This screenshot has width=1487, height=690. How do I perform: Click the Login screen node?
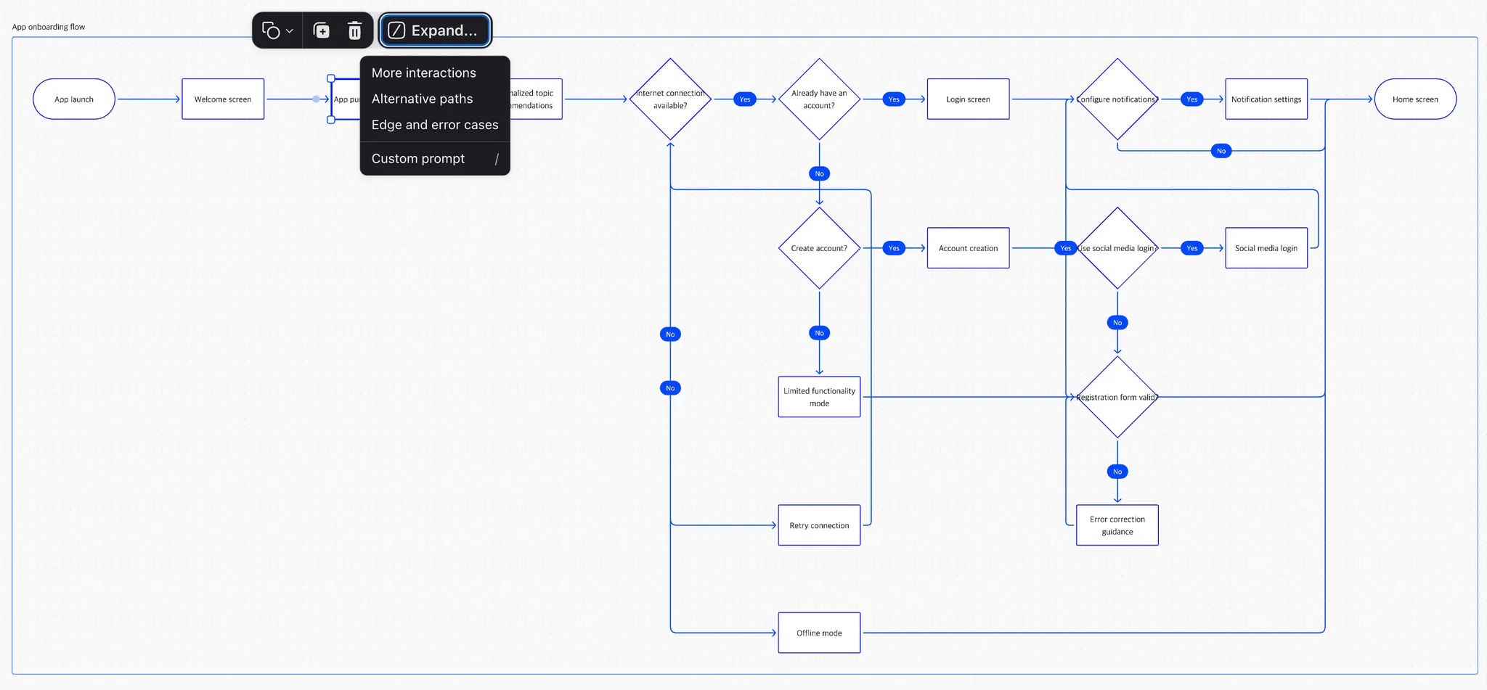(968, 99)
